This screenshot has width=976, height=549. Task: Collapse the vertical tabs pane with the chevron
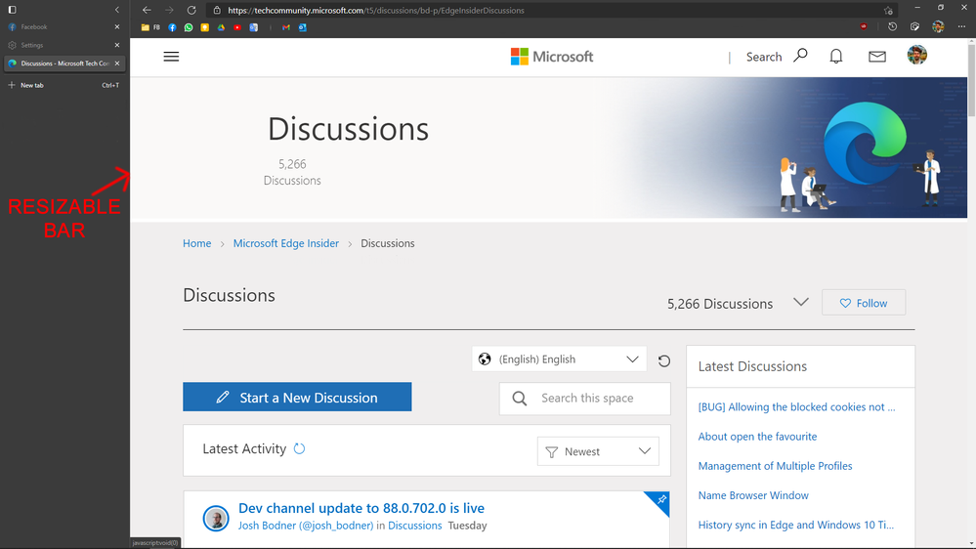tap(117, 10)
